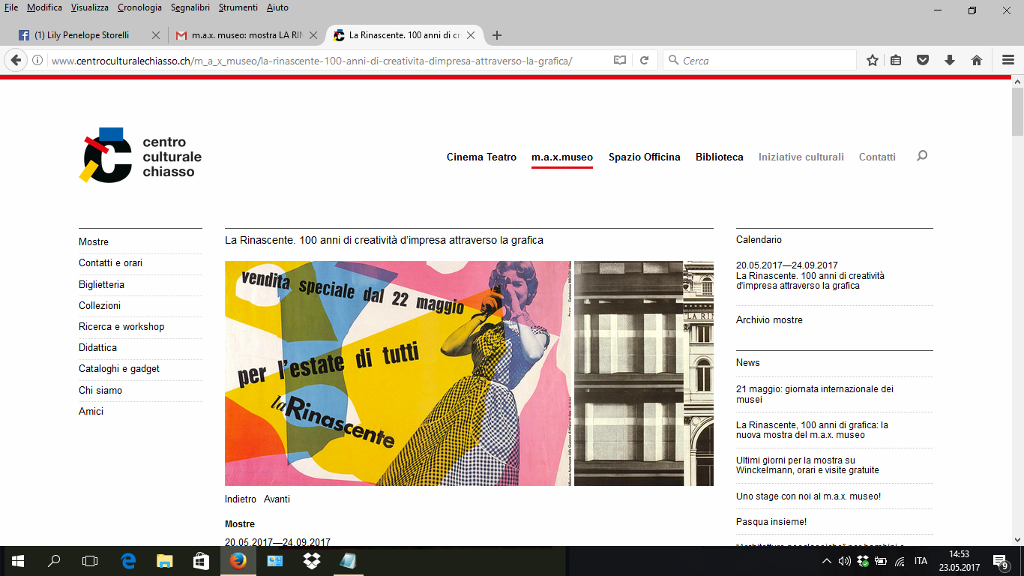Open a new tab with the plus button

click(496, 35)
